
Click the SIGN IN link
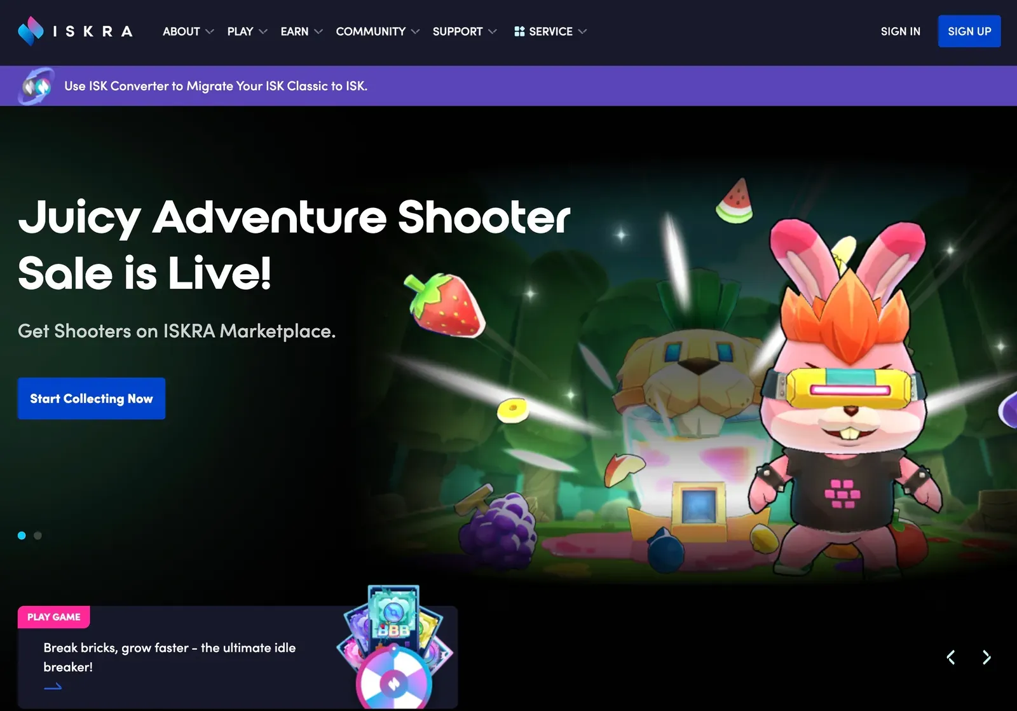tap(900, 31)
